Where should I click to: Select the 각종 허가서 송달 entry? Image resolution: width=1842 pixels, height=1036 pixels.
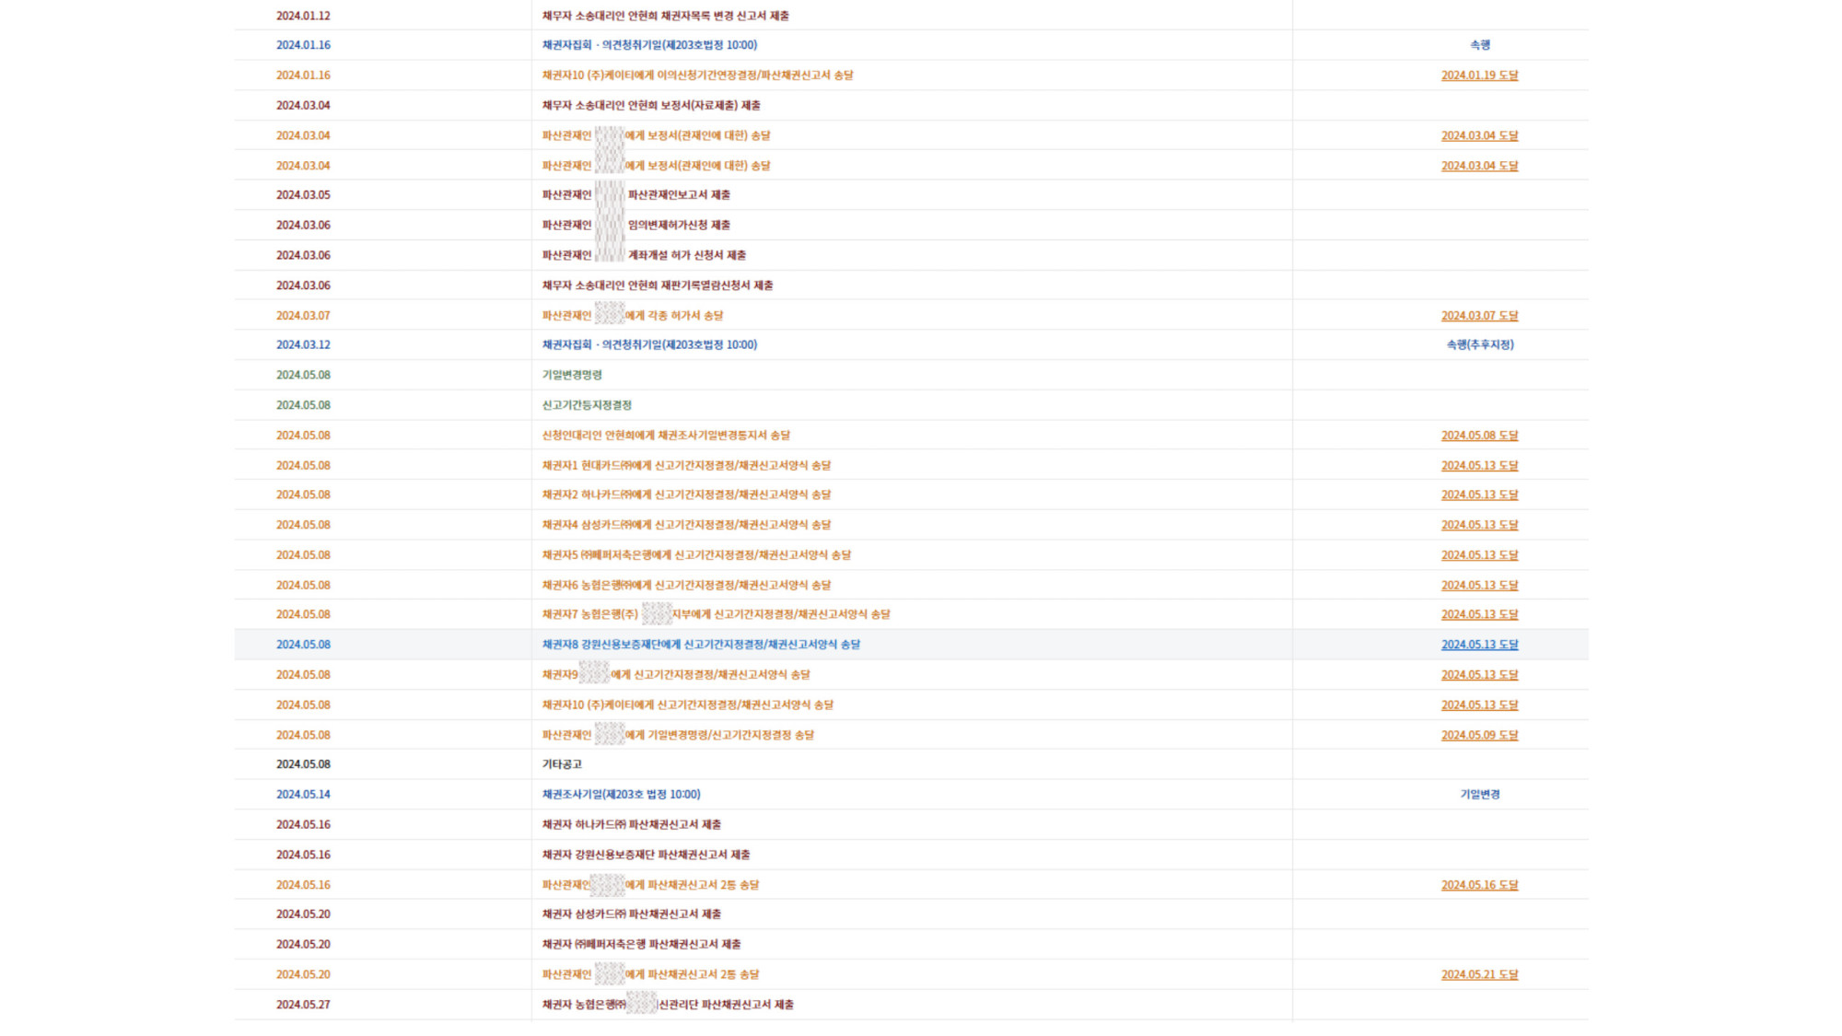(633, 316)
